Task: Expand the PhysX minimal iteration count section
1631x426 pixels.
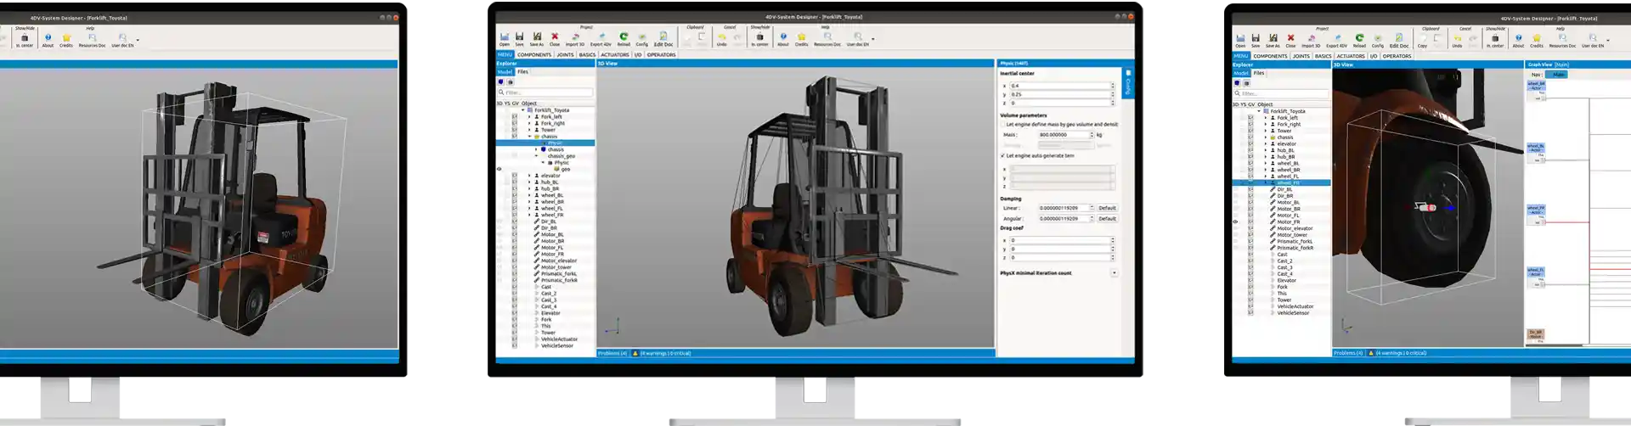Action: [x=1114, y=273]
